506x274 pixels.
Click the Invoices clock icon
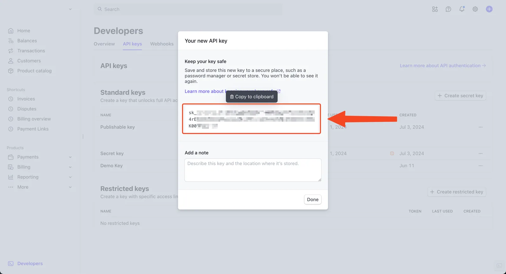[11, 99]
